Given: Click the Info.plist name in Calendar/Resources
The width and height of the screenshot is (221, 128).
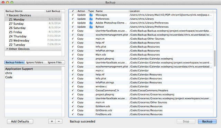Looking at the screenshot, I should (x=101, y=78).
